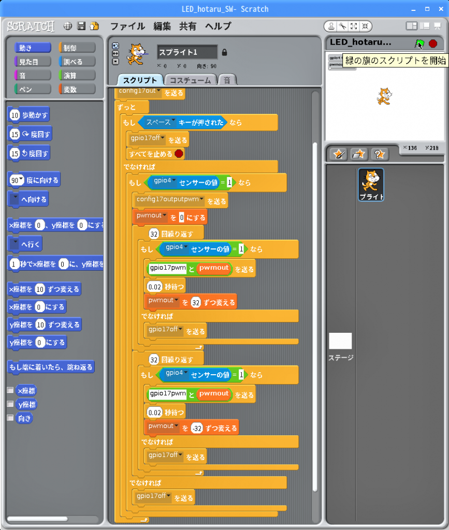Open the config17outputpwm message dropdown

point(202,199)
